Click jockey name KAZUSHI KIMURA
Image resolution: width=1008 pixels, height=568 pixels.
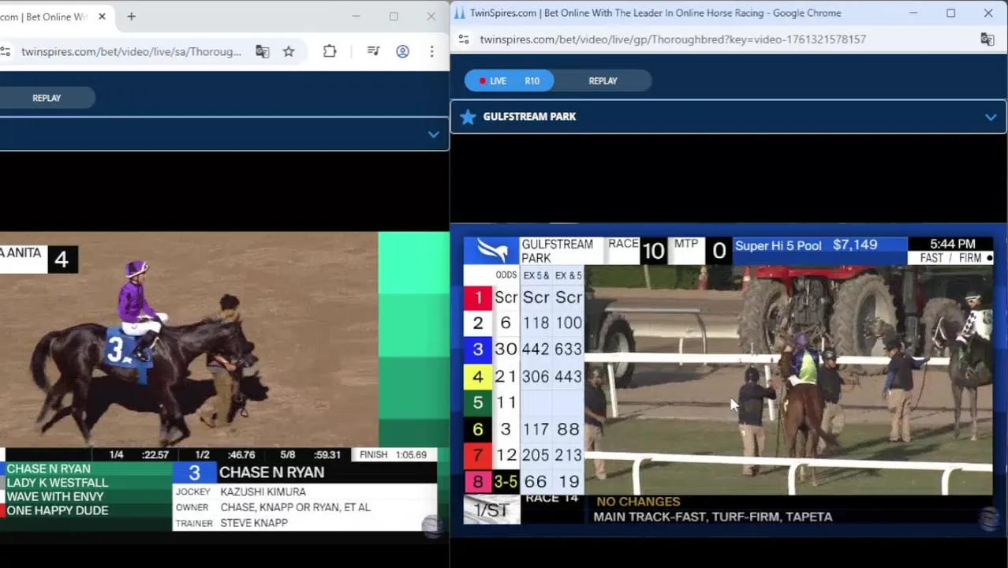tap(263, 491)
